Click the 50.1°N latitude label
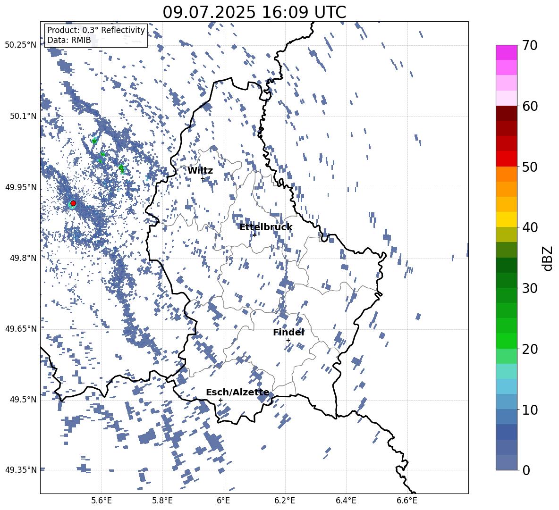This screenshot has height=510, width=559. coord(23,116)
